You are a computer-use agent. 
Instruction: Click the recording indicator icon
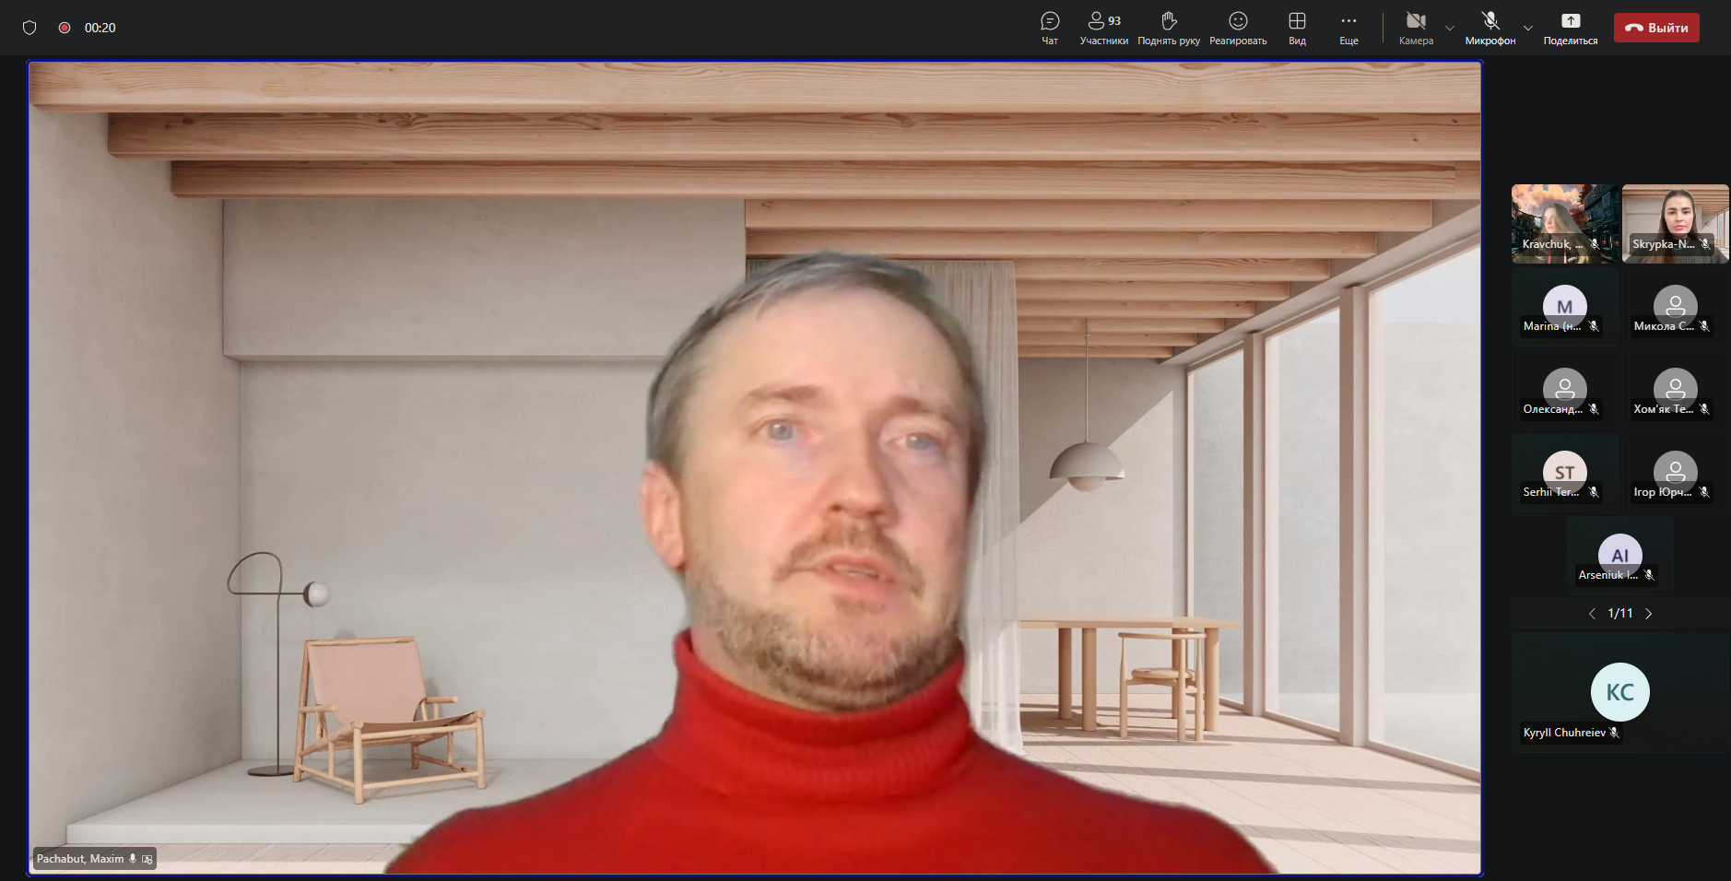(x=65, y=28)
